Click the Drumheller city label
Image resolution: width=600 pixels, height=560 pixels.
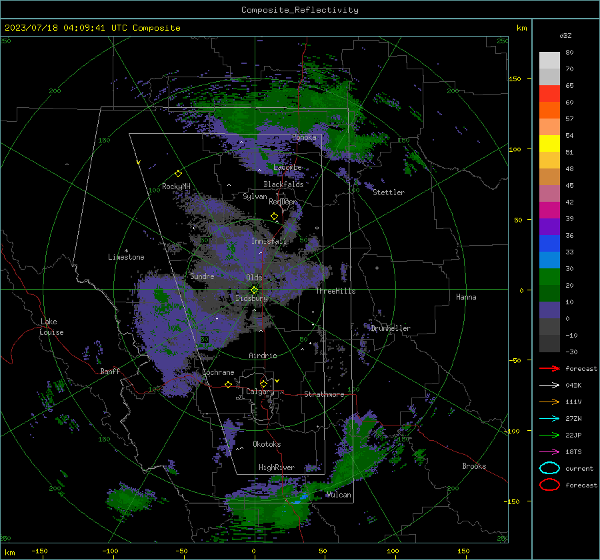[x=391, y=328]
